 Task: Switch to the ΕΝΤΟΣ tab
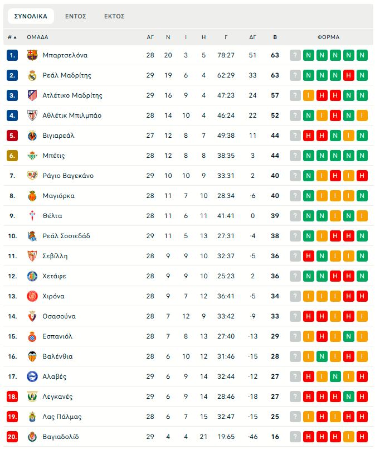tap(75, 16)
